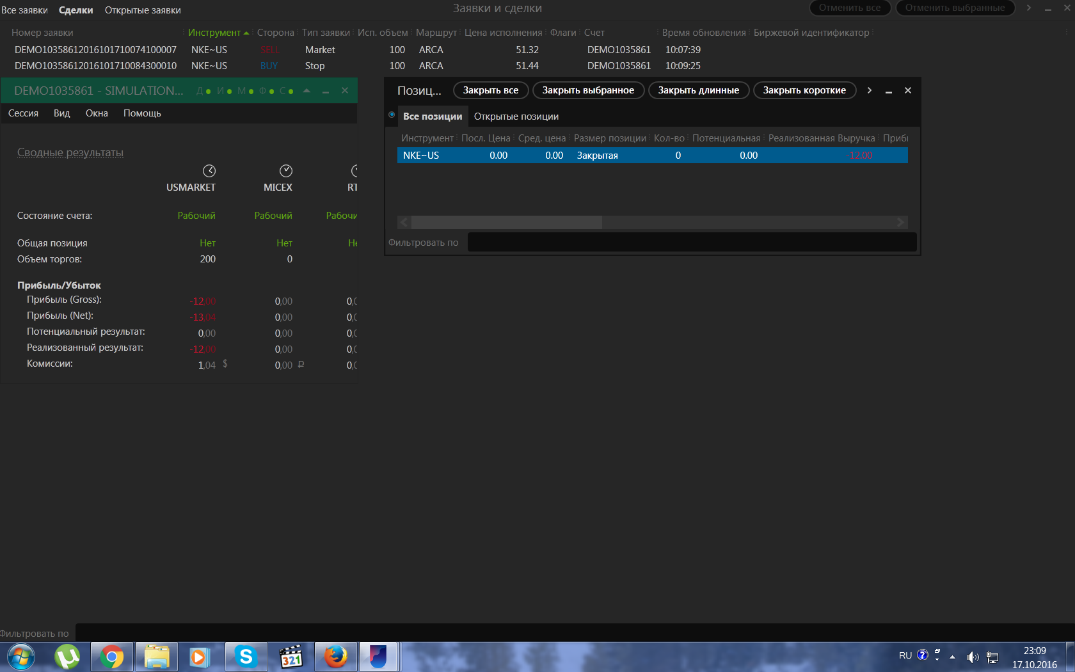Select the positions panel radio indicator

coord(392,115)
